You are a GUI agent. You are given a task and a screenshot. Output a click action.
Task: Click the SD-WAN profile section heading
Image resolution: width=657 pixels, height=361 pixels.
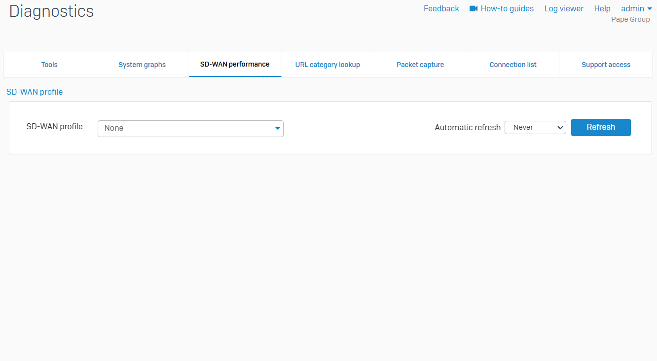tap(35, 92)
